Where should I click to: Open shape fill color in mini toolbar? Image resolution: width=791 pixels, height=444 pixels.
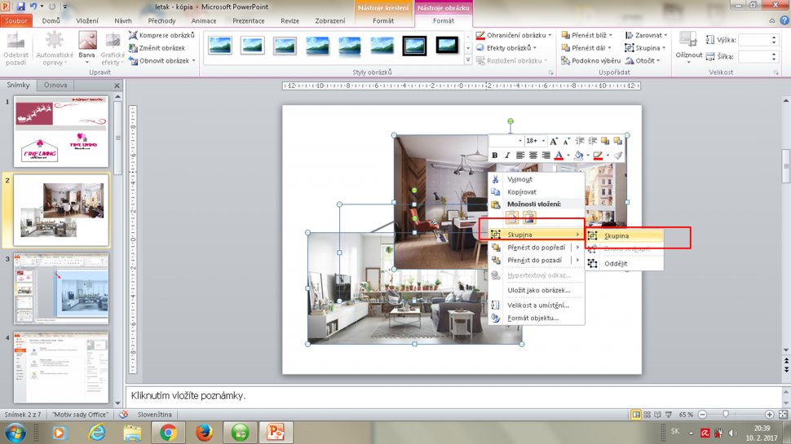579,156
